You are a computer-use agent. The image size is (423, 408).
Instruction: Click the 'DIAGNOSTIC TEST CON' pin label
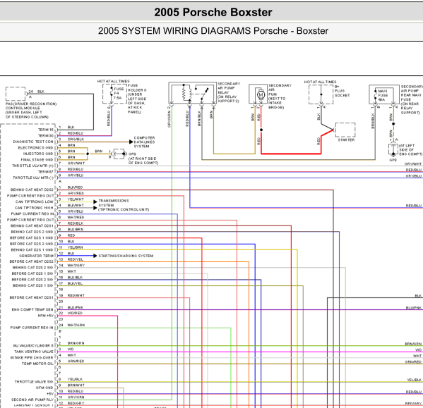pyautogui.click(x=33, y=142)
